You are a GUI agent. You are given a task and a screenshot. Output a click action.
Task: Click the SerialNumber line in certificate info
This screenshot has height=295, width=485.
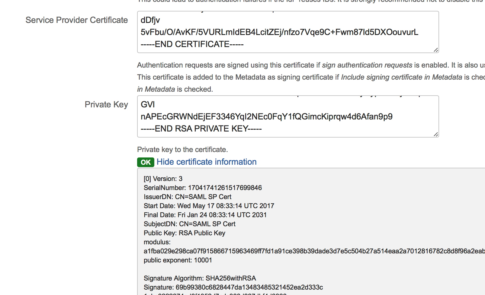pos(203,188)
